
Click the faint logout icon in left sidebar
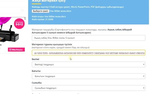click(x=22, y=10)
